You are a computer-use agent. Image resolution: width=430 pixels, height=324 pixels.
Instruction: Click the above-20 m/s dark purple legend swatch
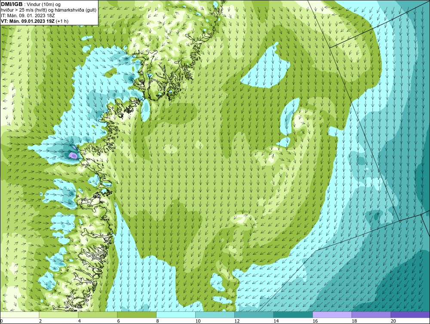tap(410, 315)
